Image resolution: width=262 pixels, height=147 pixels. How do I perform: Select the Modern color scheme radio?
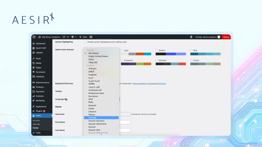157,50
